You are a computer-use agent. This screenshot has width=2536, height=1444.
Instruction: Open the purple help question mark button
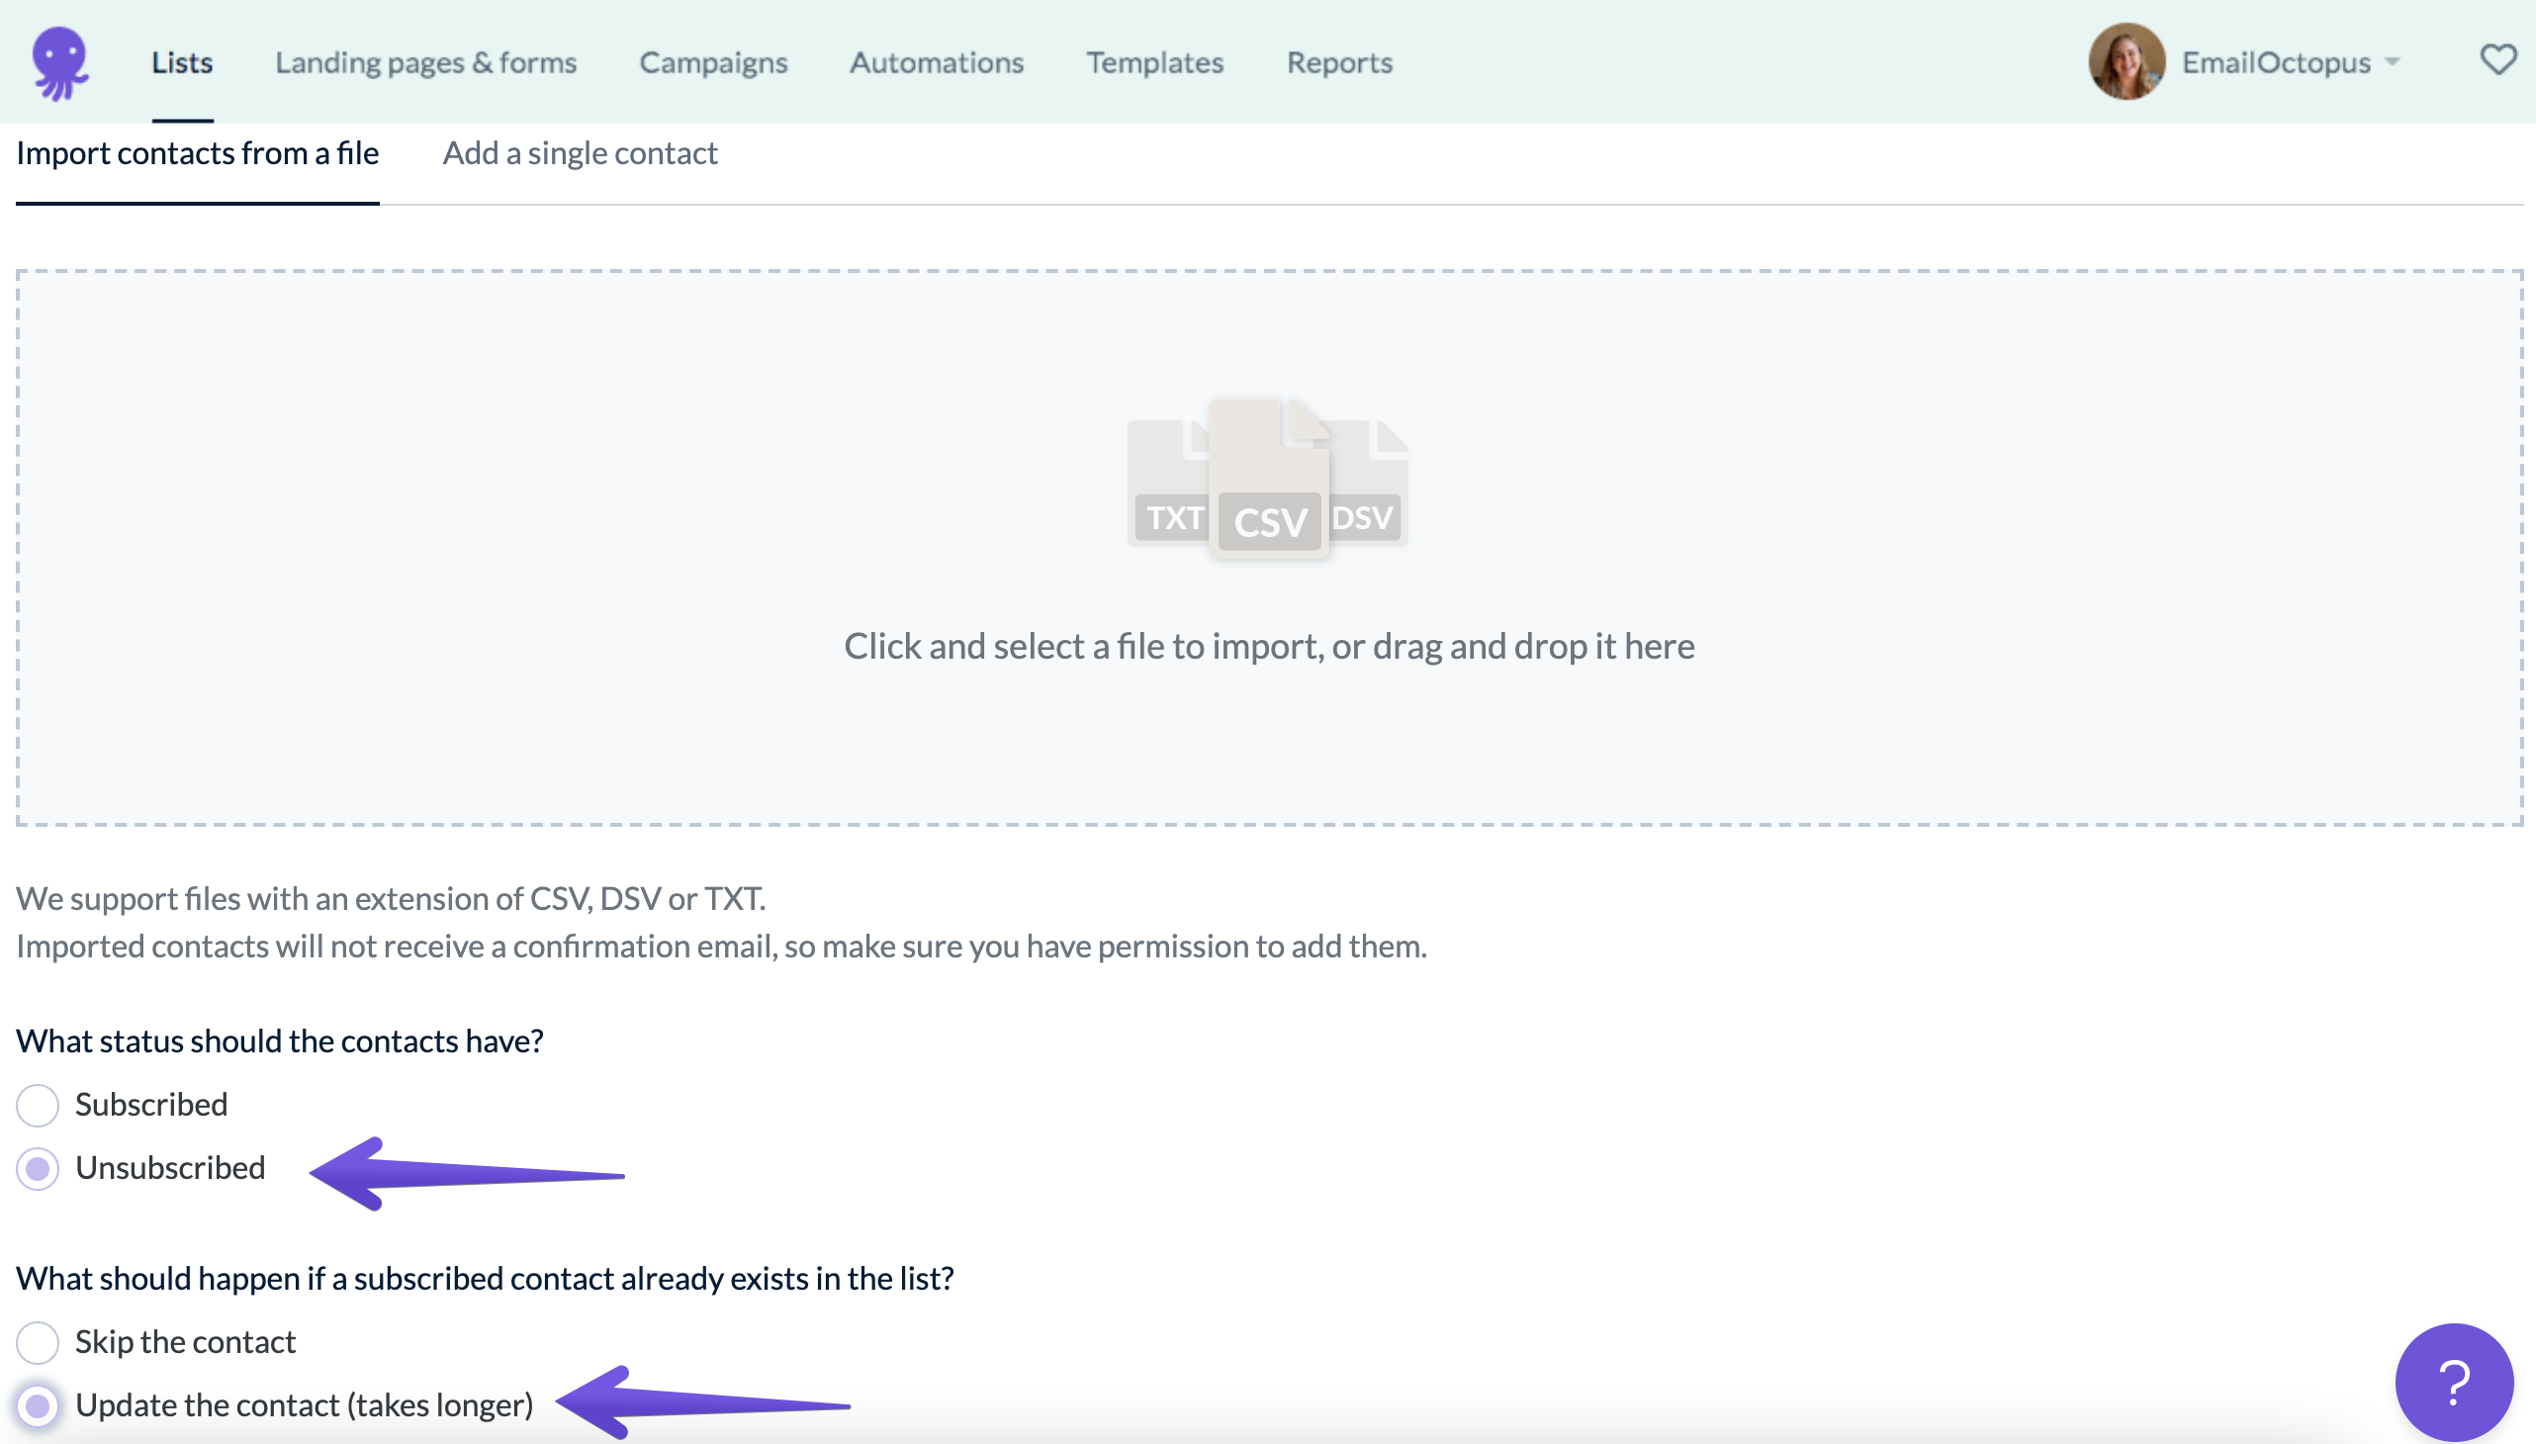tap(2454, 1382)
